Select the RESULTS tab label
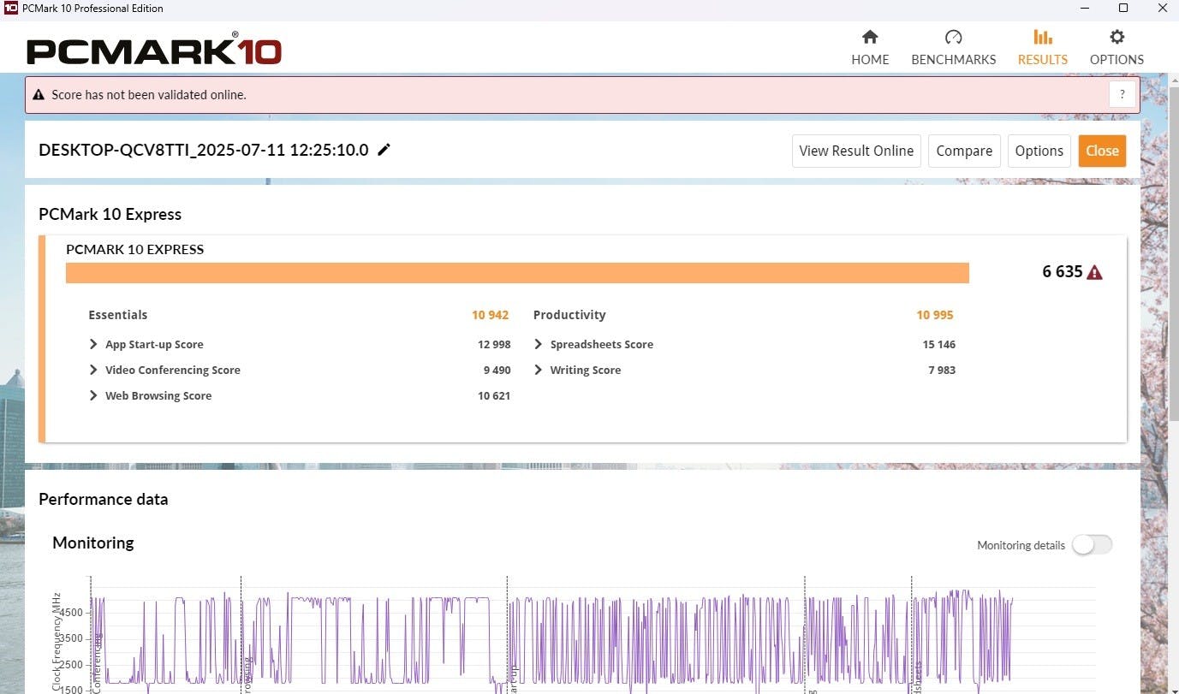This screenshot has width=1179, height=694. pos(1042,60)
